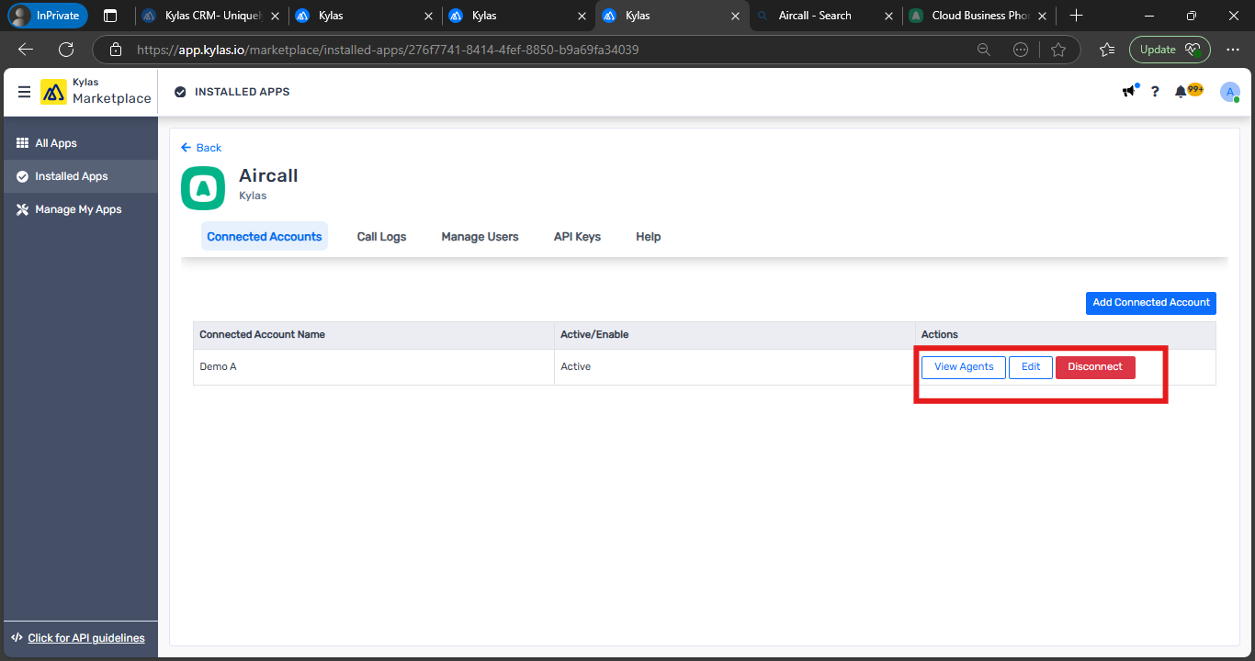Open the notifications bell icon

pyautogui.click(x=1182, y=92)
